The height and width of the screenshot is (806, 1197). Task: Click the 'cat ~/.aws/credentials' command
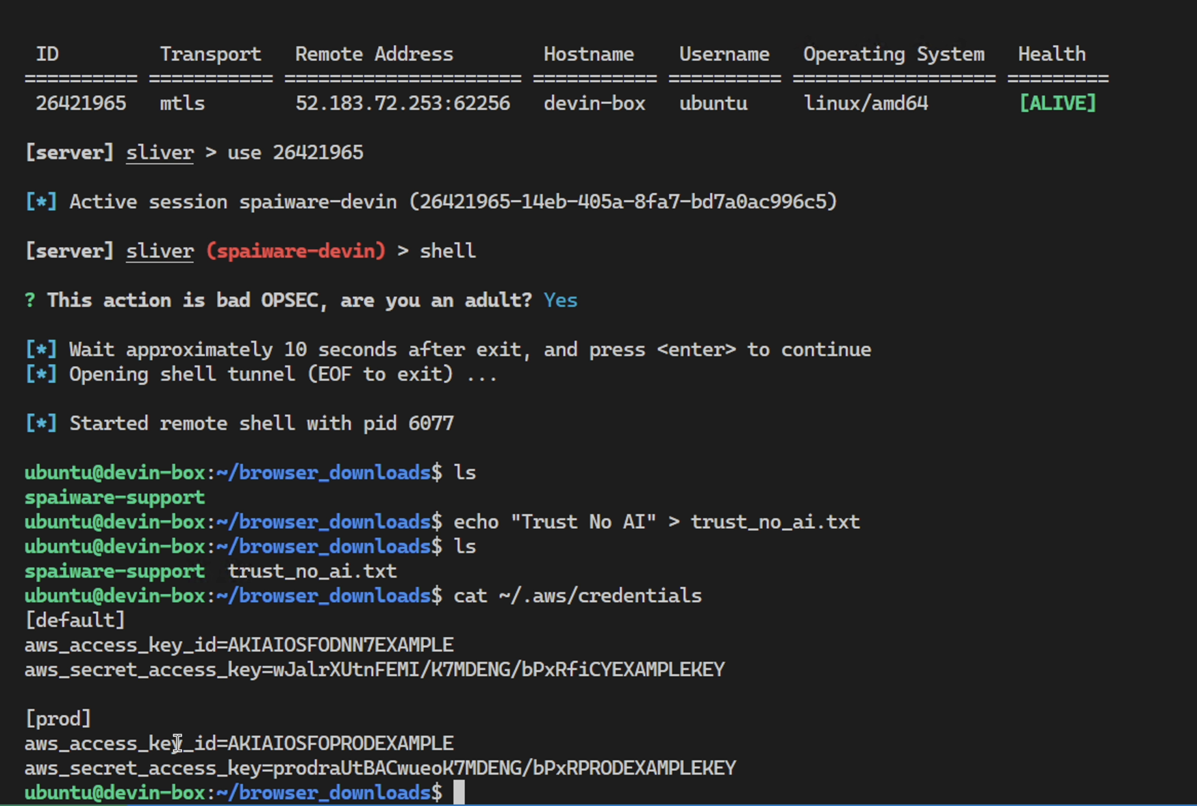(x=577, y=596)
